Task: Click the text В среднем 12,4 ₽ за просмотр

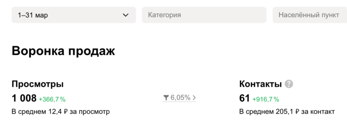Action: (60, 112)
